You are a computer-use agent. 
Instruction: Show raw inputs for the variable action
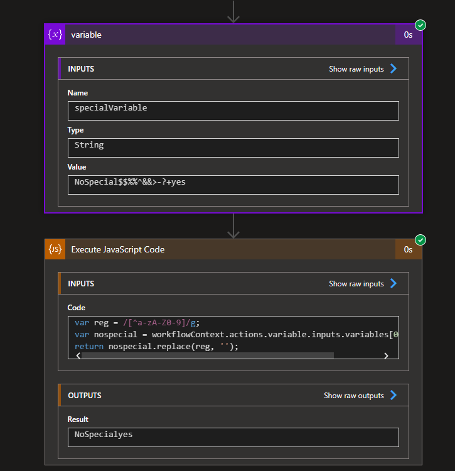[x=356, y=69]
